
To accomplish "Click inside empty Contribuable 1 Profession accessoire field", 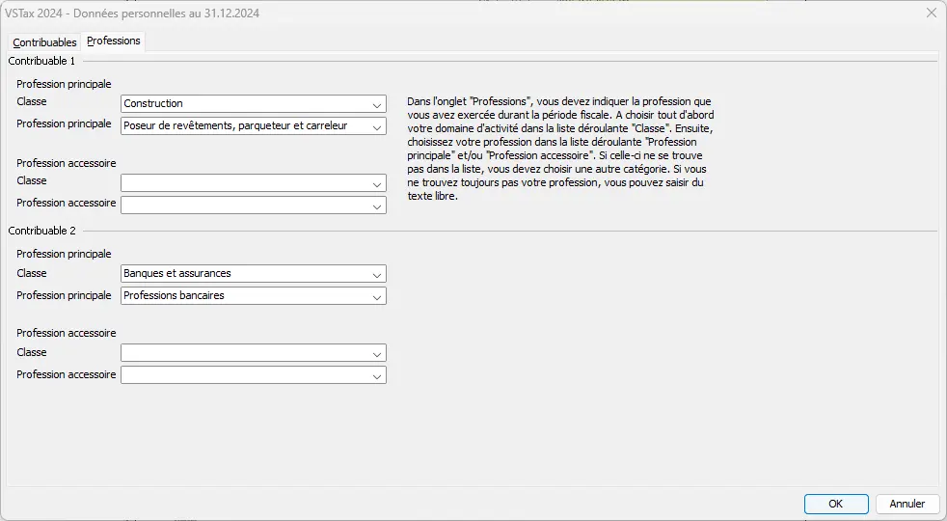I will (241, 205).
